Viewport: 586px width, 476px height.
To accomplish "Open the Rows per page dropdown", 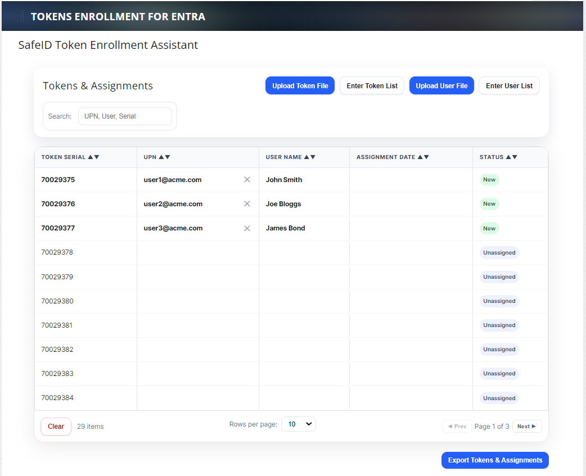I will point(298,424).
